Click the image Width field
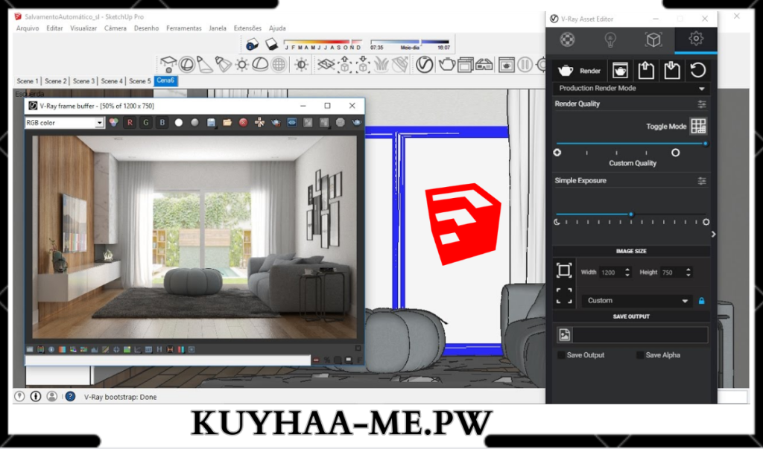 click(x=611, y=273)
